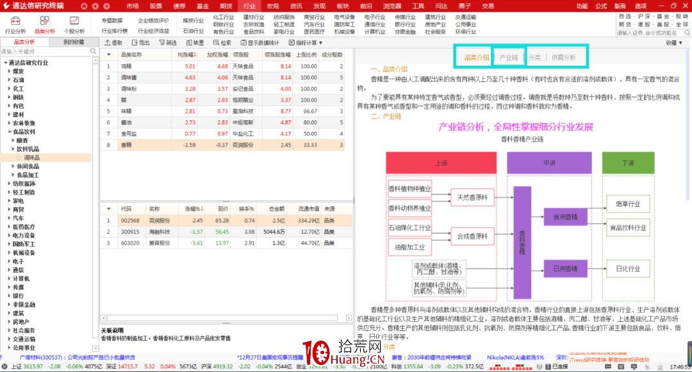Open the 收藏 dropdown

pos(674,43)
